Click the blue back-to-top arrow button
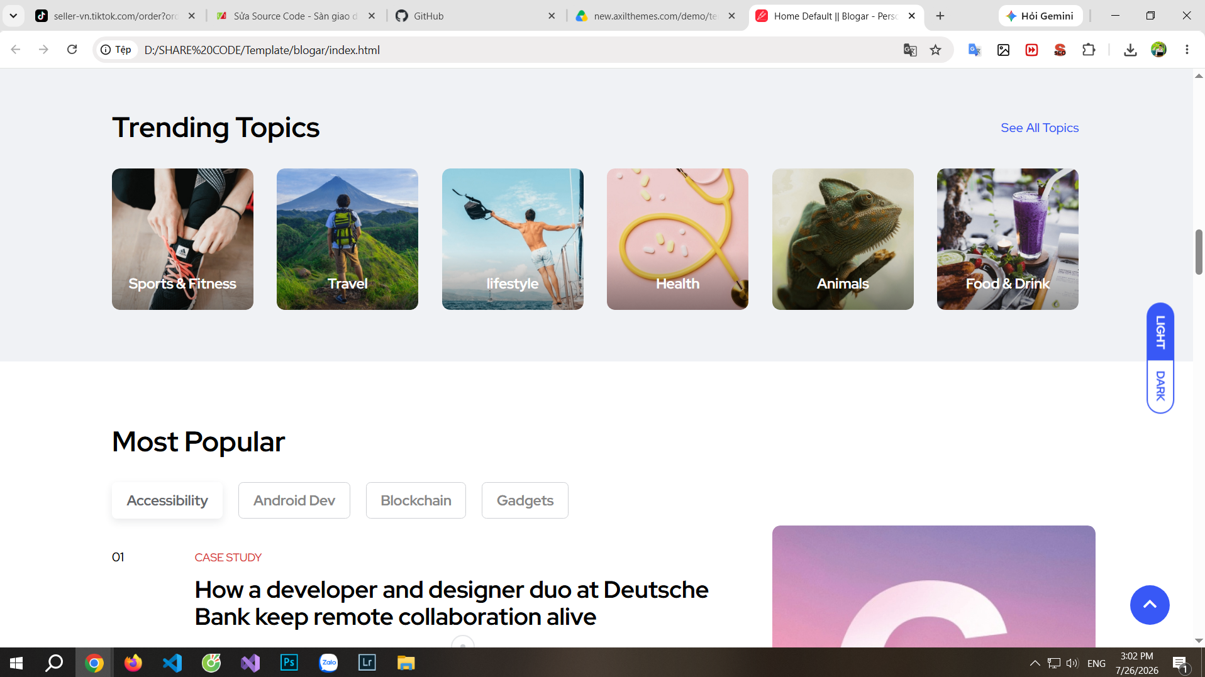Screen dimensions: 1205x677 click(1150, 605)
